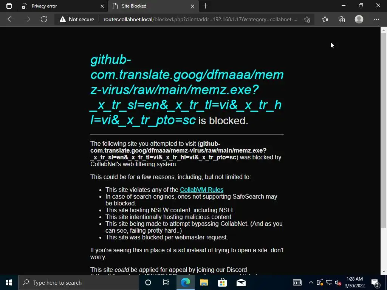This screenshot has width=387, height=290.
Task: Open network status tray icon
Action: point(329,282)
